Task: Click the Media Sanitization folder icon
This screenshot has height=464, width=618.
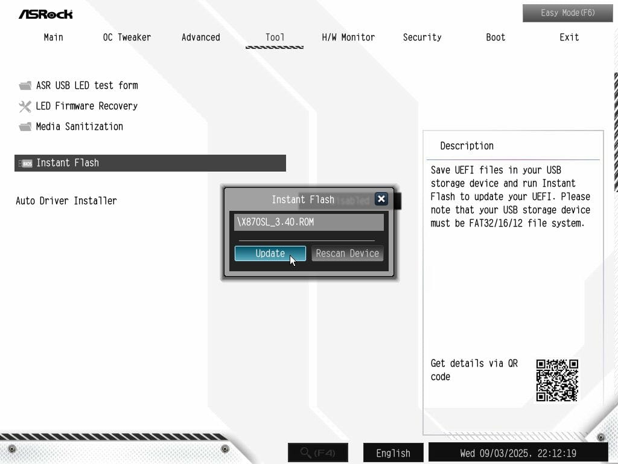Action: pos(25,127)
